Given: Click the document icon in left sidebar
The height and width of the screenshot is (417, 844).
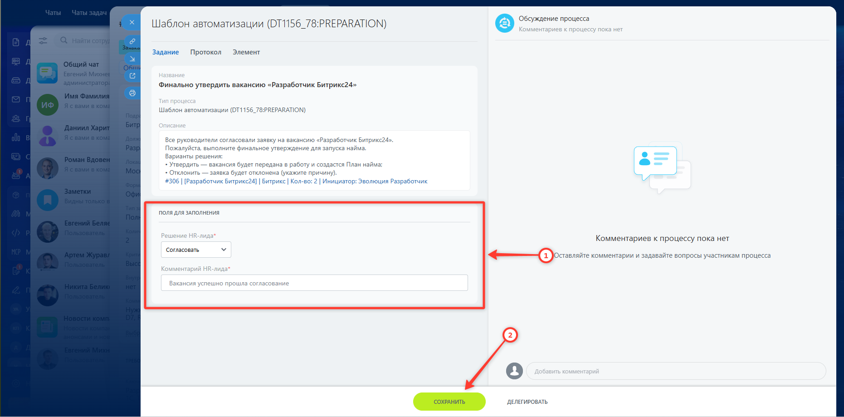Looking at the screenshot, I should click(x=16, y=42).
